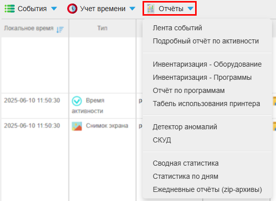This screenshot has width=276, height=201.
Task: Click the Время активности type text
Action: (88, 106)
